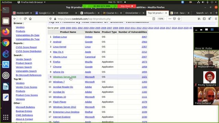Image resolution: width=219 pixels, height=123 pixels.
Task: Open Vulnerabilities By Date link
Action: [x=27, y=35]
